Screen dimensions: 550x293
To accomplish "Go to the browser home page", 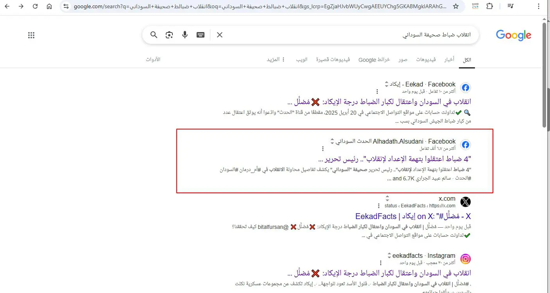I will 49,6.
